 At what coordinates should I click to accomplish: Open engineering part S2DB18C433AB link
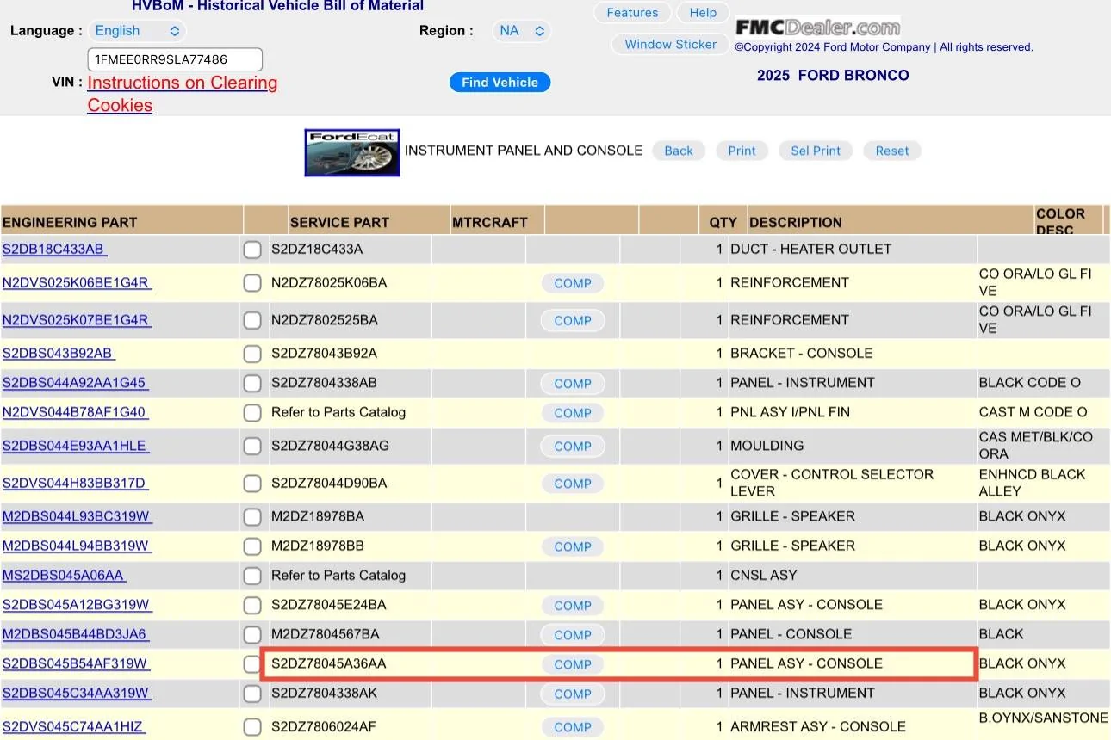[x=54, y=250]
